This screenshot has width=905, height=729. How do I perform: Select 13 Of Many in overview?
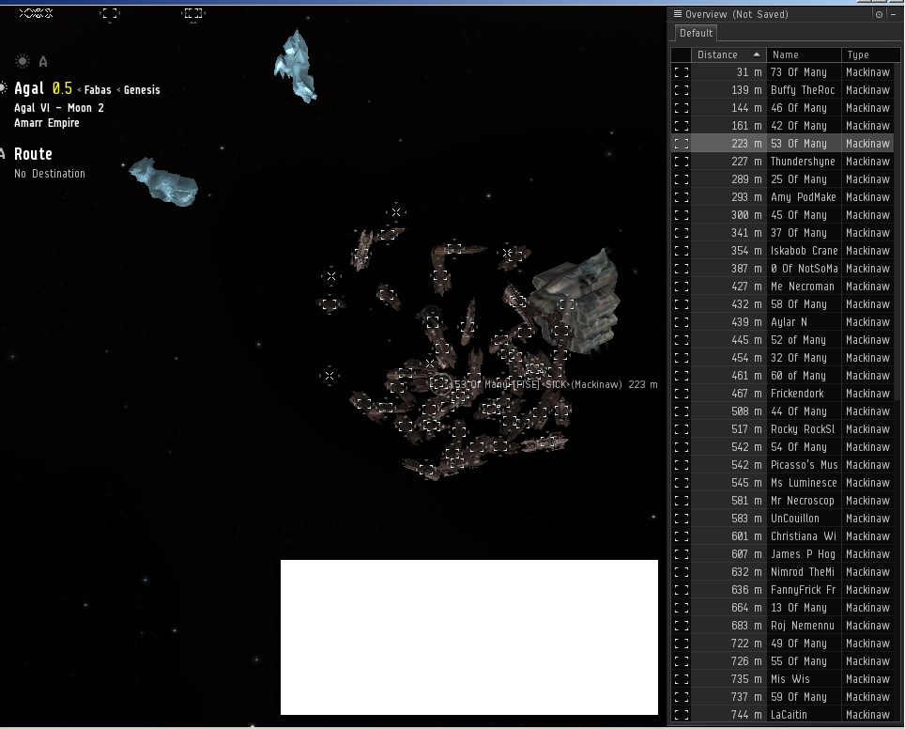coord(782,608)
